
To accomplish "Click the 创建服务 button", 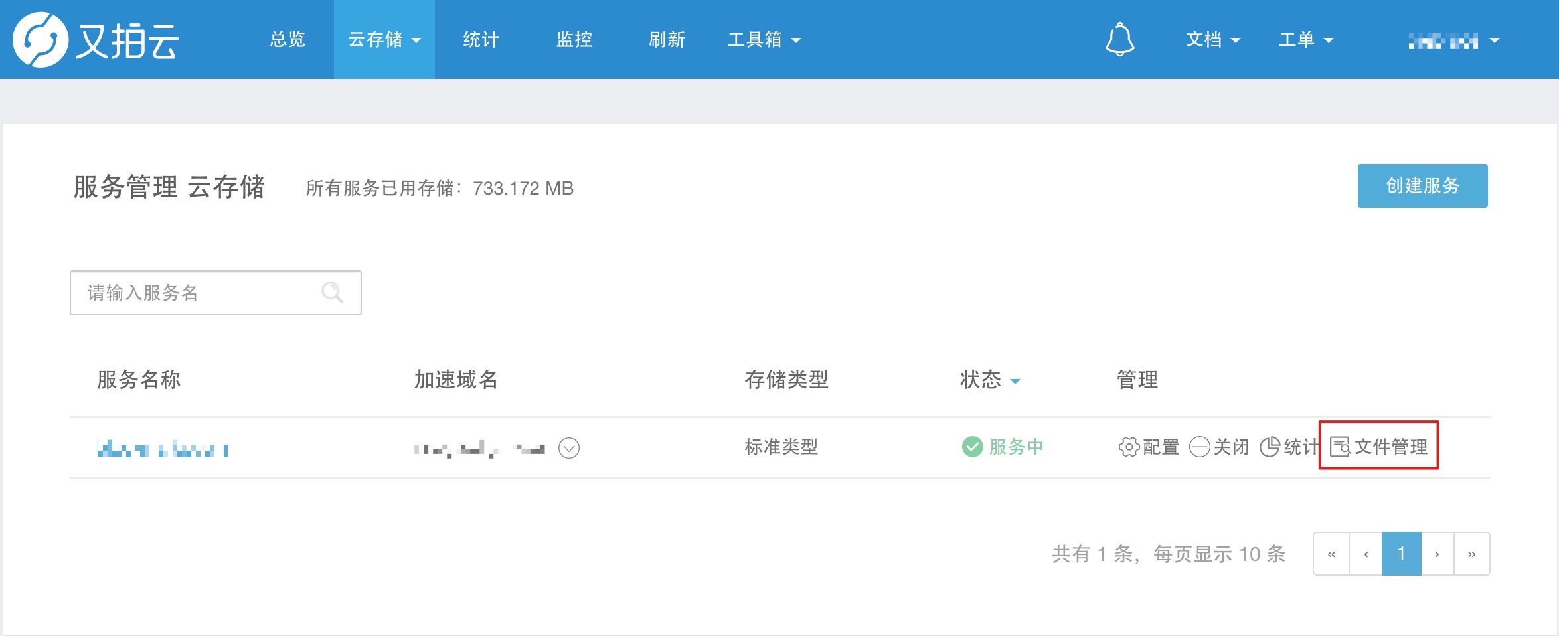I will 1422,186.
